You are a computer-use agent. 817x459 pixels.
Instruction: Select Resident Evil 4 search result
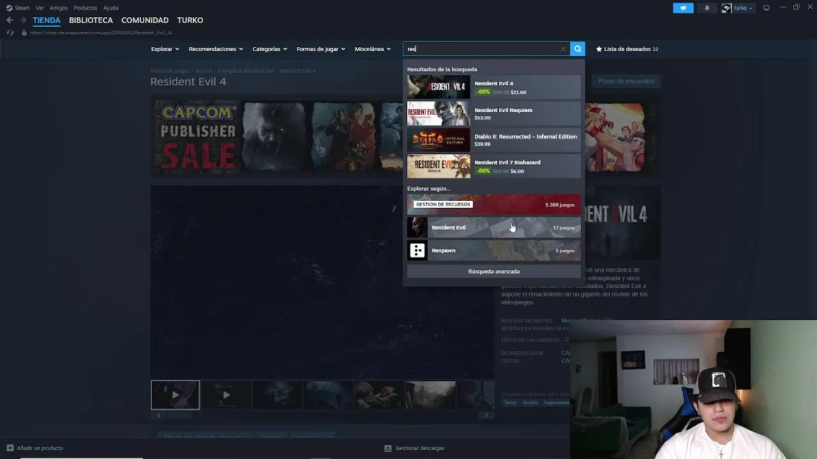coord(494,87)
